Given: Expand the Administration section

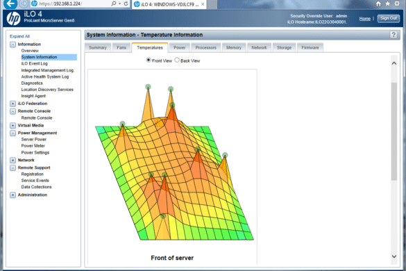Looking at the screenshot, I should click(12, 195).
